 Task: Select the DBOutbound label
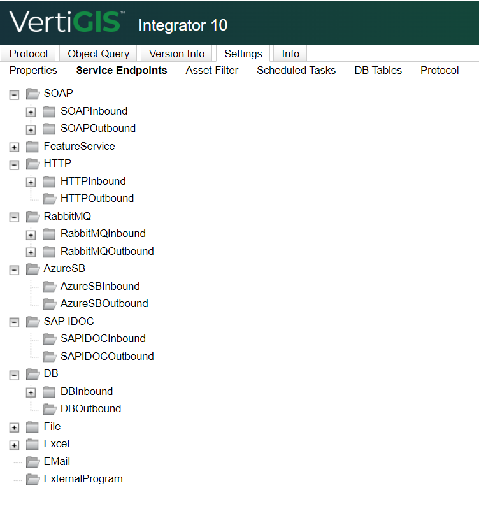point(91,409)
